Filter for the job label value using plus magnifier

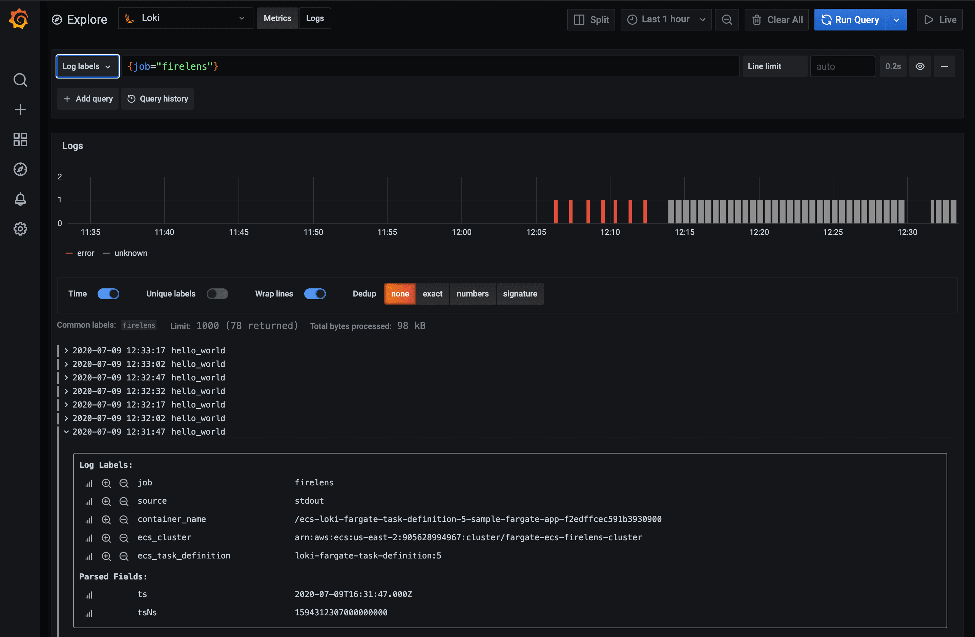tap(106, 483)
